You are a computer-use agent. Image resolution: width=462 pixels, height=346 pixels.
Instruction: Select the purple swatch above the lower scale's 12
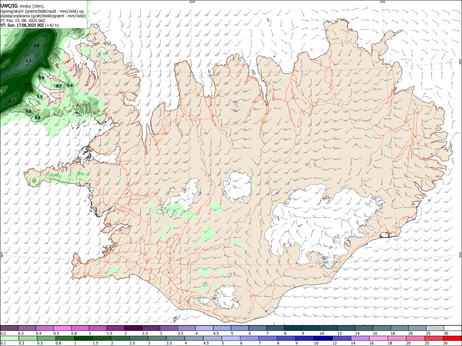(x=341, y=338)
